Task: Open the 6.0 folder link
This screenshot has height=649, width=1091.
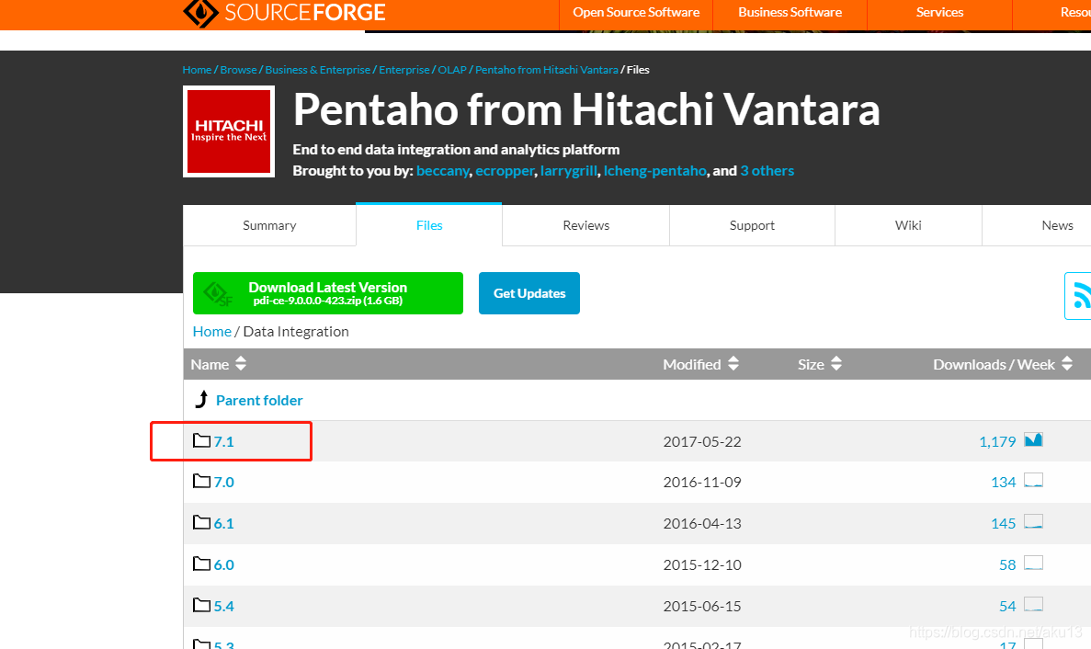Action: (x=223, y=564)
